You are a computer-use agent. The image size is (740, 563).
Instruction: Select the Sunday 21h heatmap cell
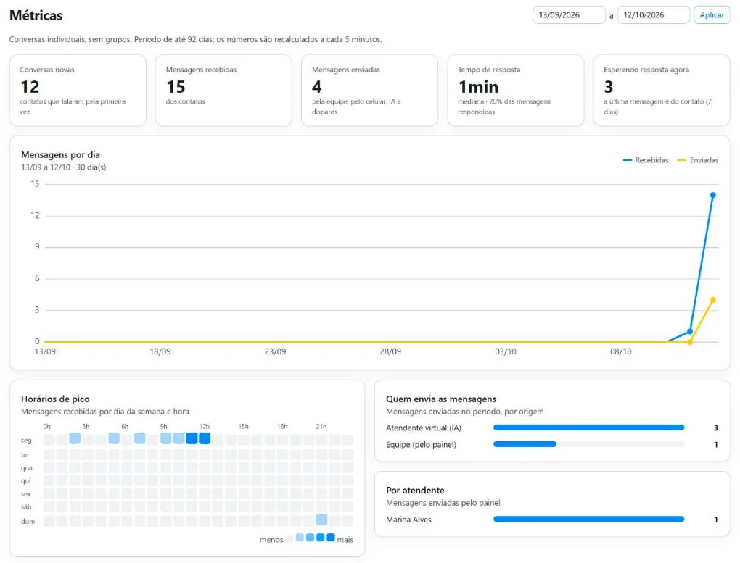pos(322,520)
